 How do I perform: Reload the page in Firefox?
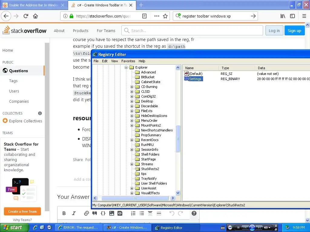pos(26,16)
